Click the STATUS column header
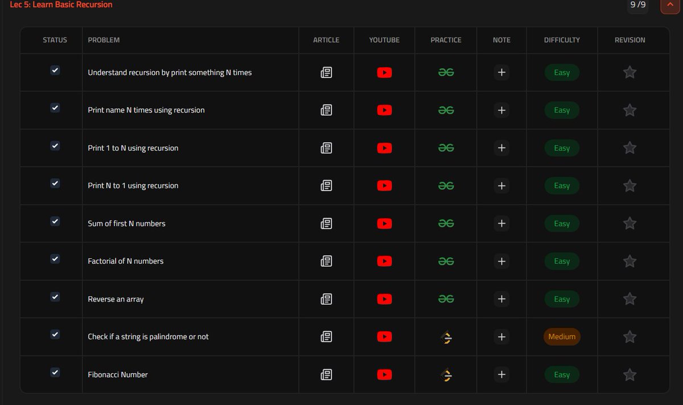Viewport: 683px width, 405px height. coord(55,40)
